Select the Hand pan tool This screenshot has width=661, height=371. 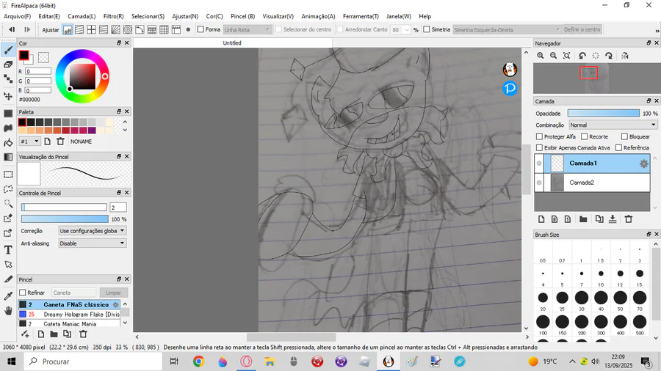click(x=8, y=311)
